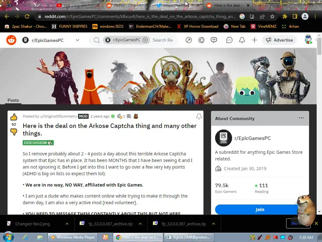Reload the page with the refresh icon
322x242 pixels.
(x=27, y=16)
